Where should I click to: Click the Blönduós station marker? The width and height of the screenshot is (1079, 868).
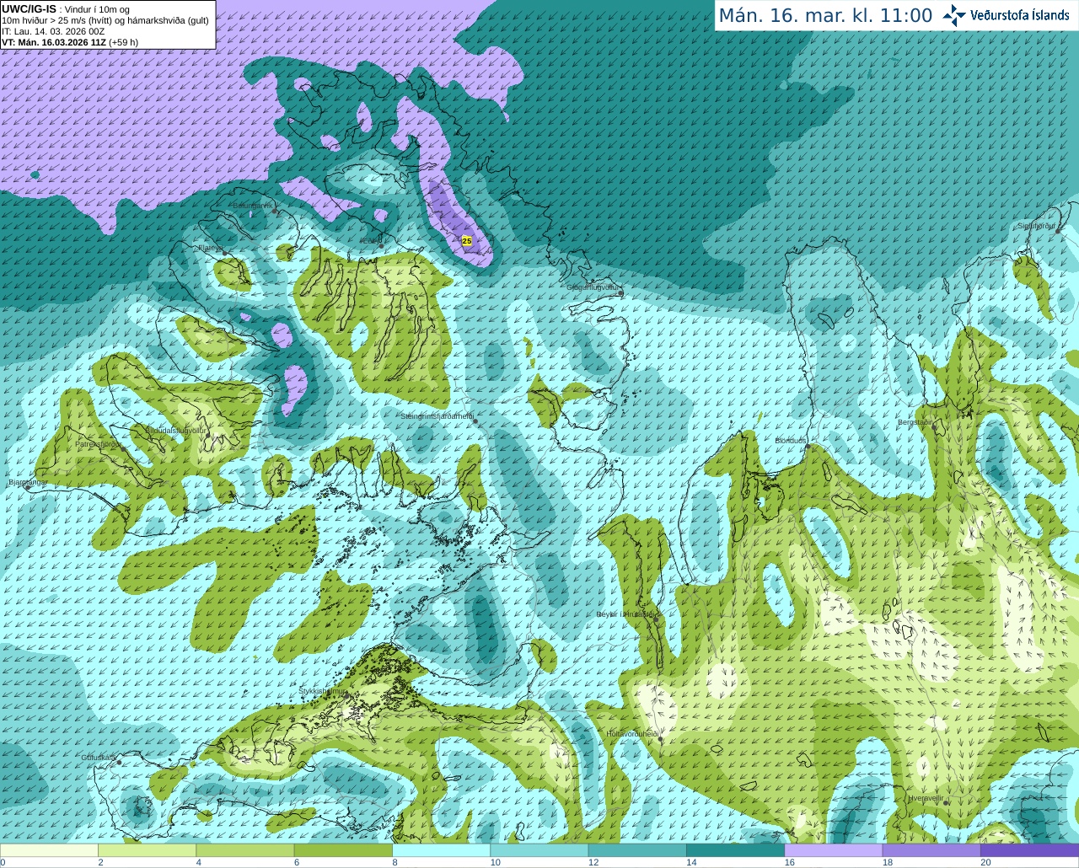[x=807, y=446]
